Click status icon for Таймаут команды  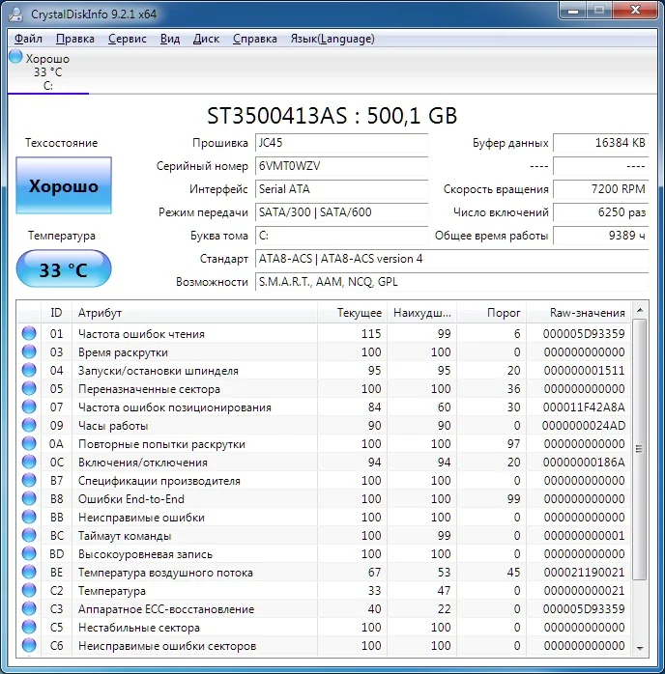pyautogui.click(x=29, y=535)
